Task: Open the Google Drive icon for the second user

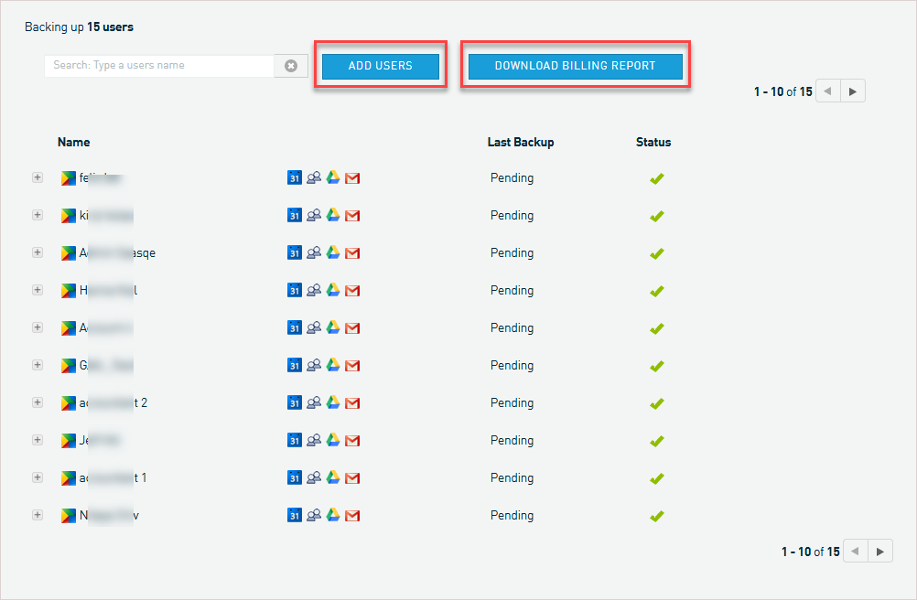Action: coord(333,215)
